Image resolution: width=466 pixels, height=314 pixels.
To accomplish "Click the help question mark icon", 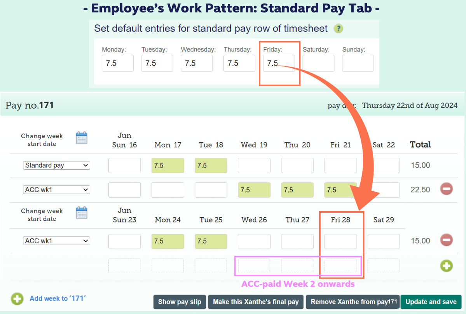I will pos(339,29).
